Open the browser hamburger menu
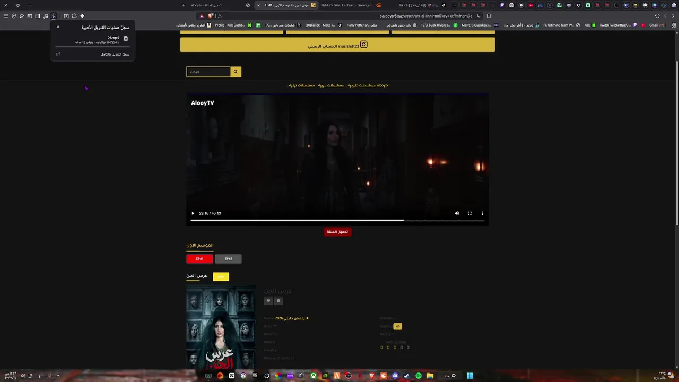Screen dimensions: 679x382 [x=6, y=16]
